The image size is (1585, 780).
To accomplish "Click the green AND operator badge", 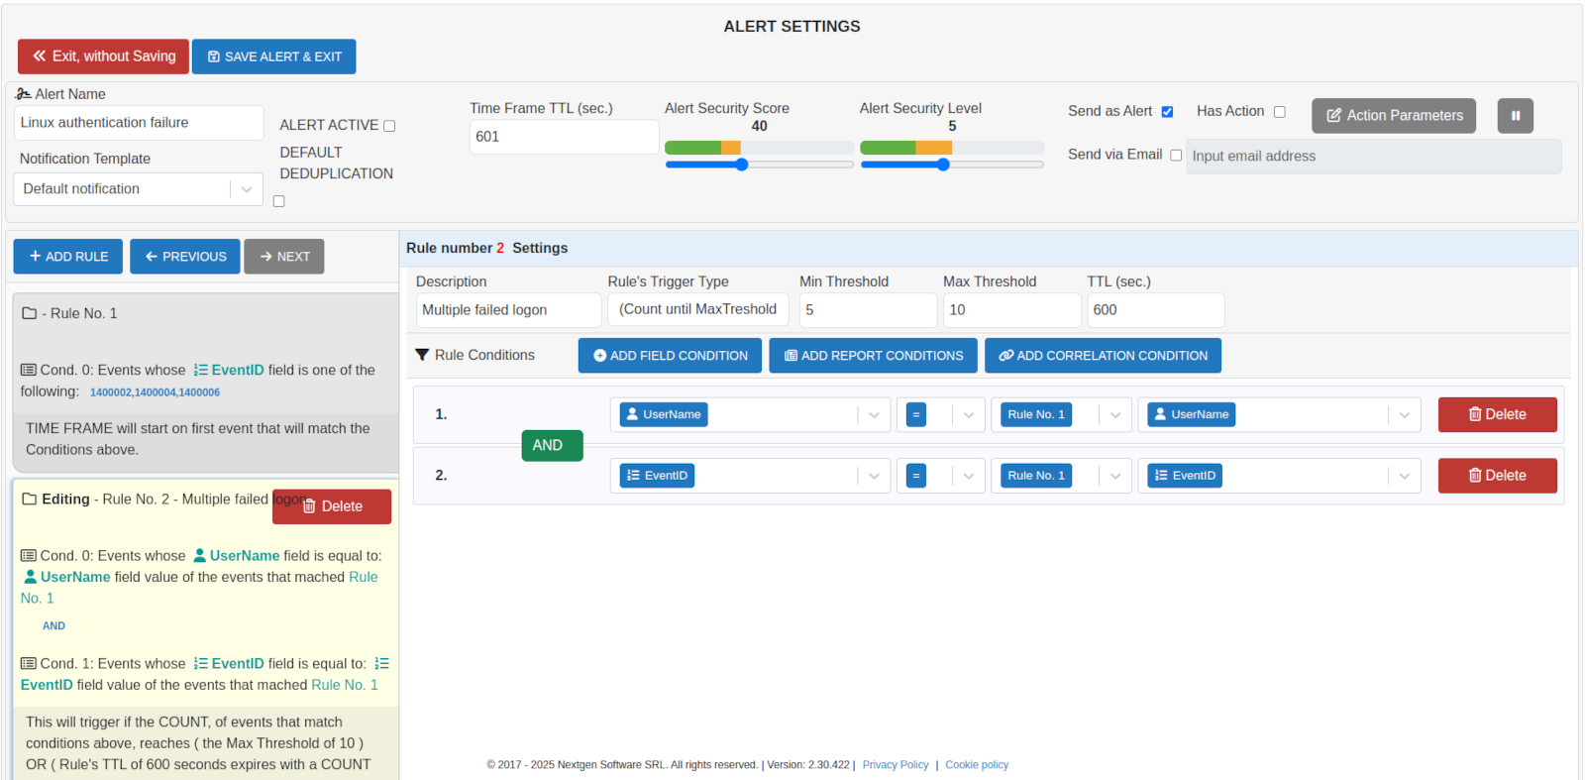I will (x=552, y=446).
